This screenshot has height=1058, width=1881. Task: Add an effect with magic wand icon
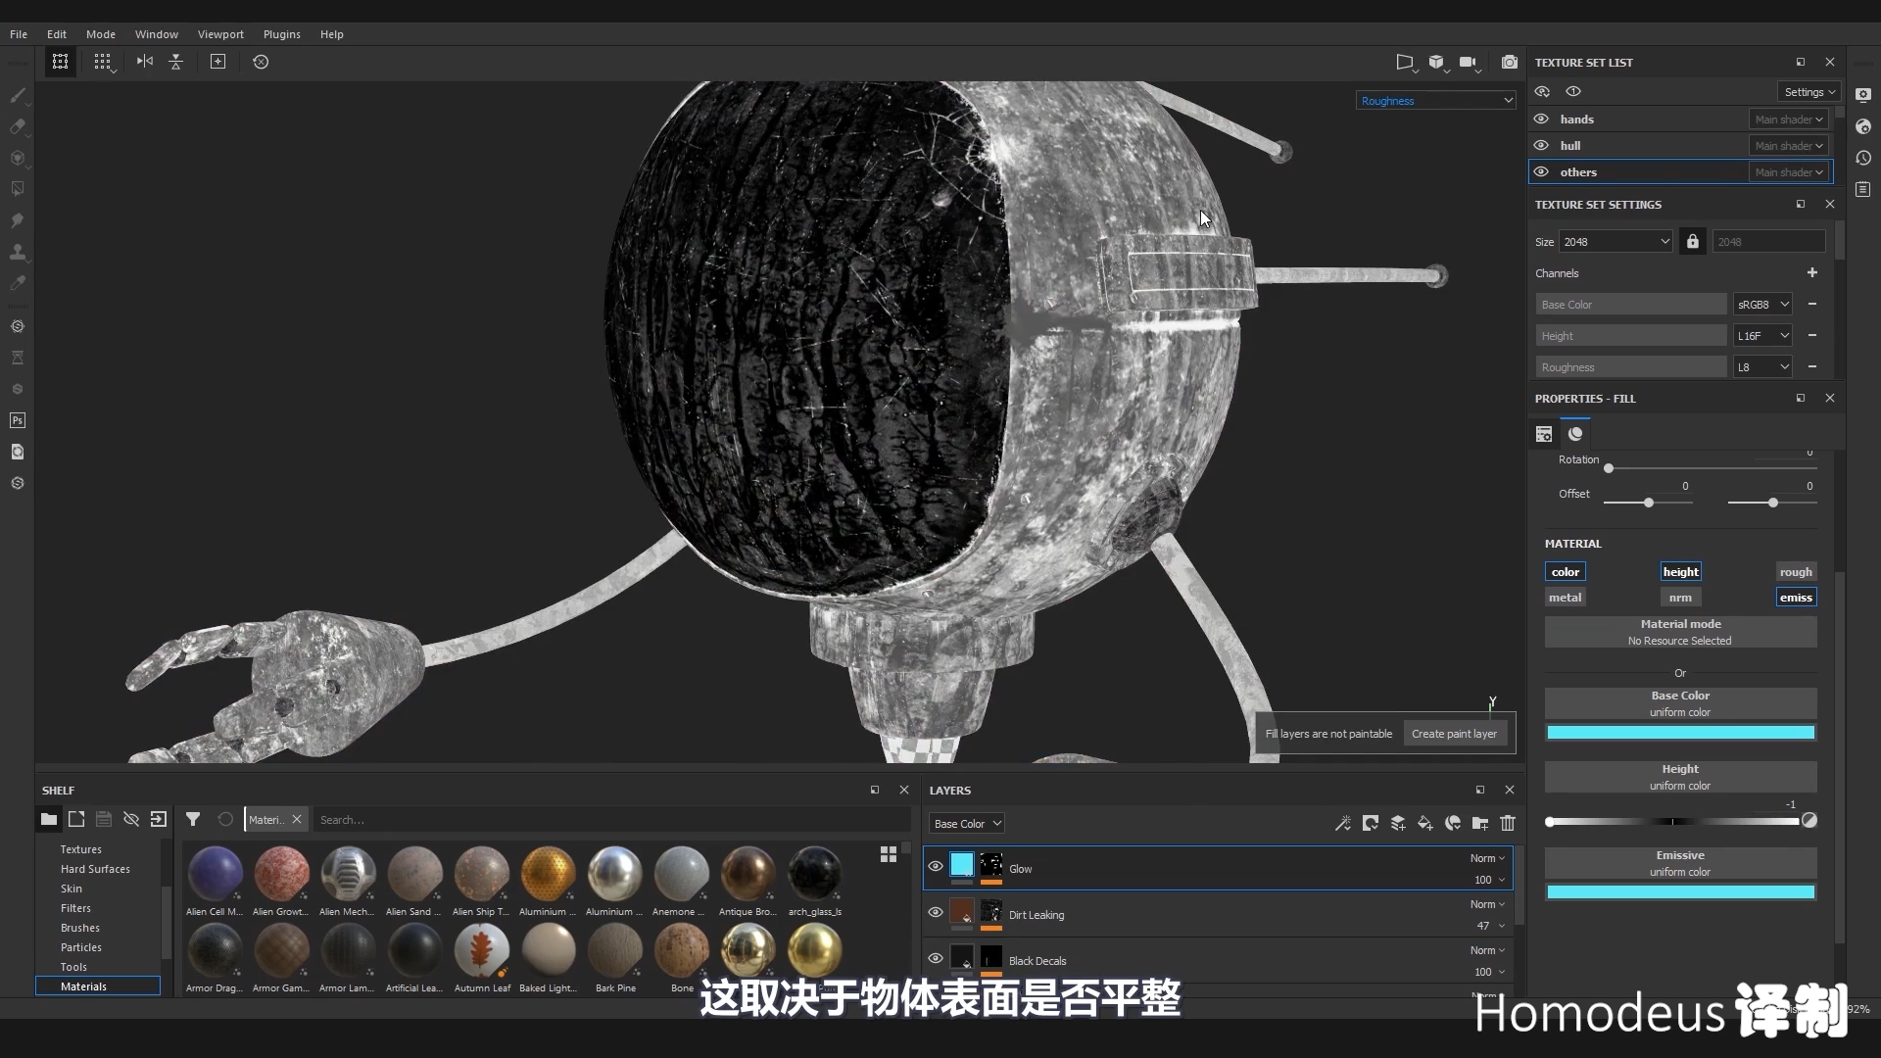click(1343, 823)
